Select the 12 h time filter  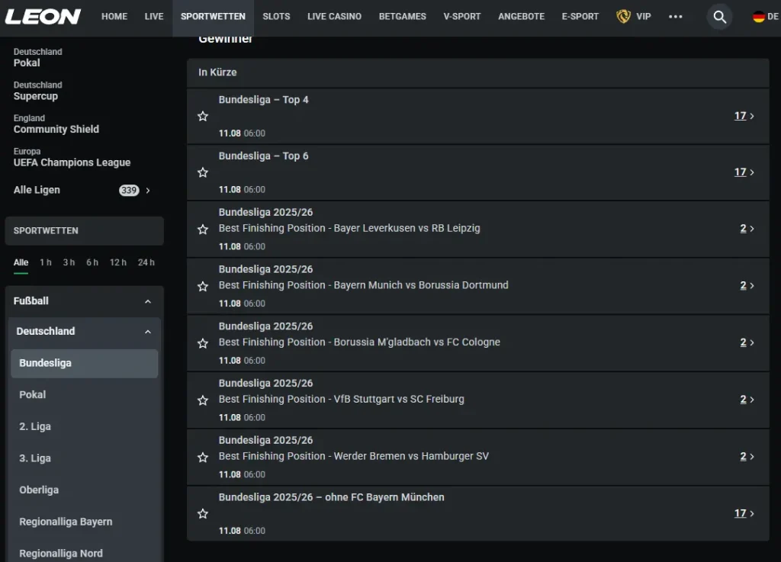(118, 262)
